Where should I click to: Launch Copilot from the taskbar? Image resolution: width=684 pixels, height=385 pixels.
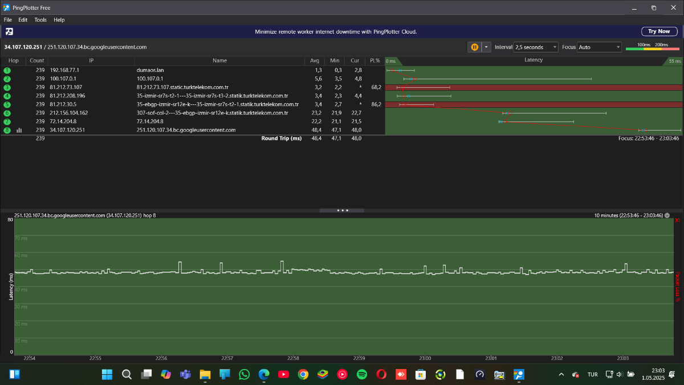tap(166, 375)
